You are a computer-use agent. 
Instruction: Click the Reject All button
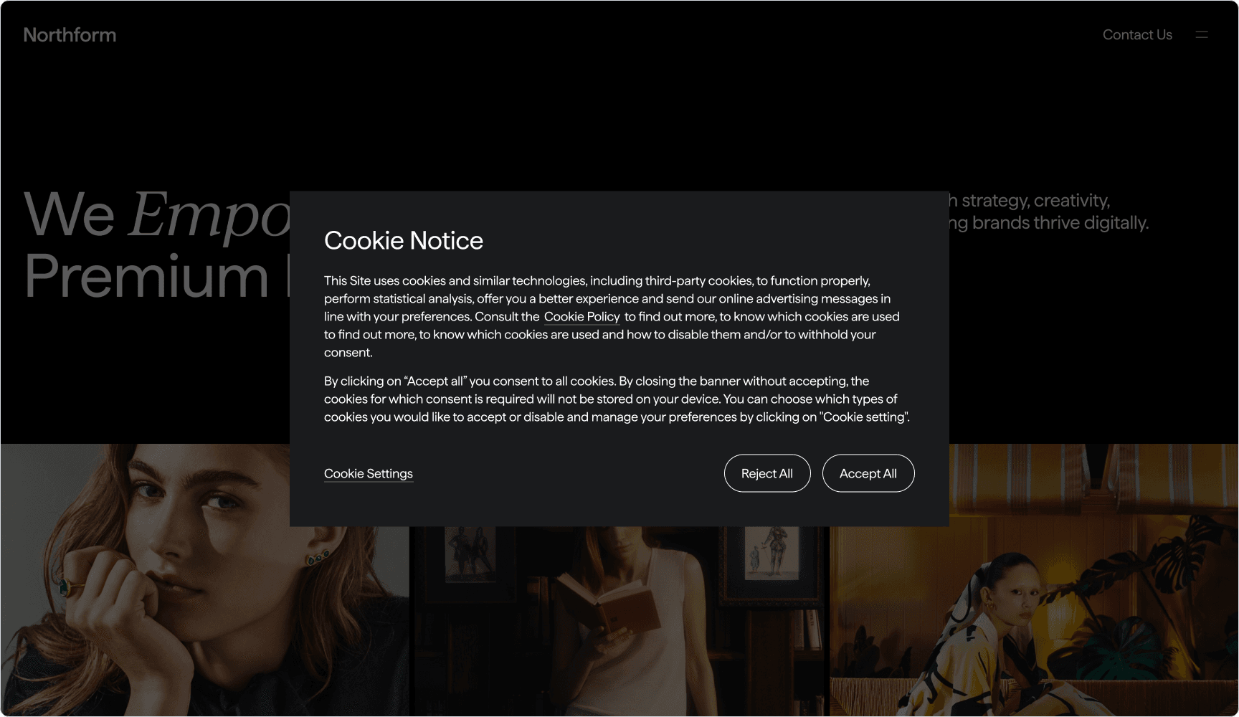767,473
